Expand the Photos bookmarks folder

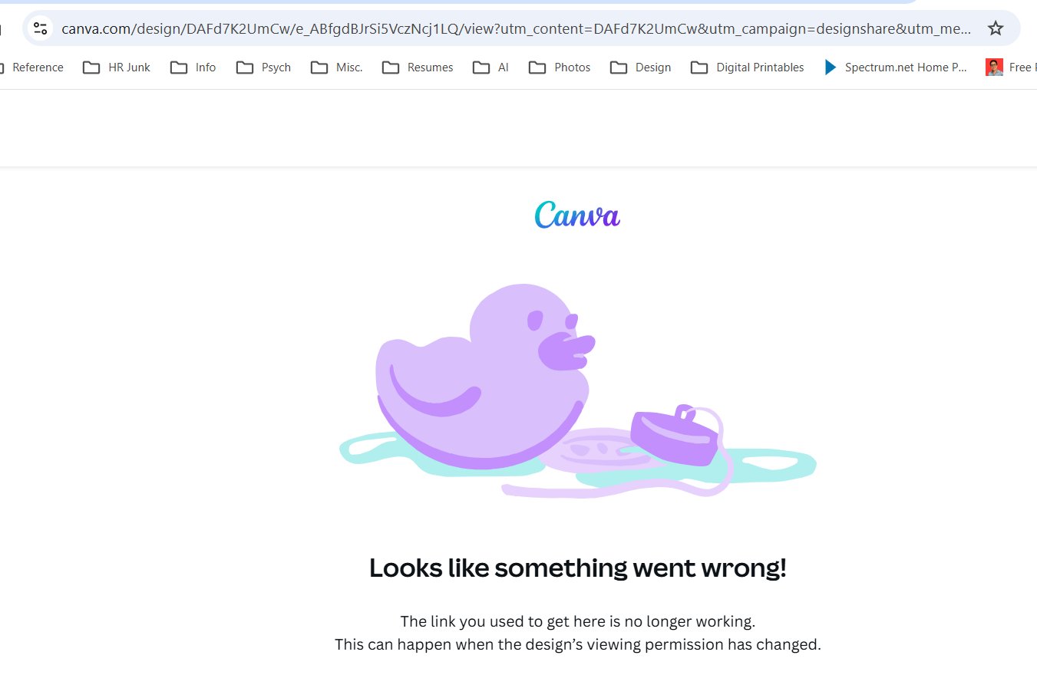[x=560, y=67]
